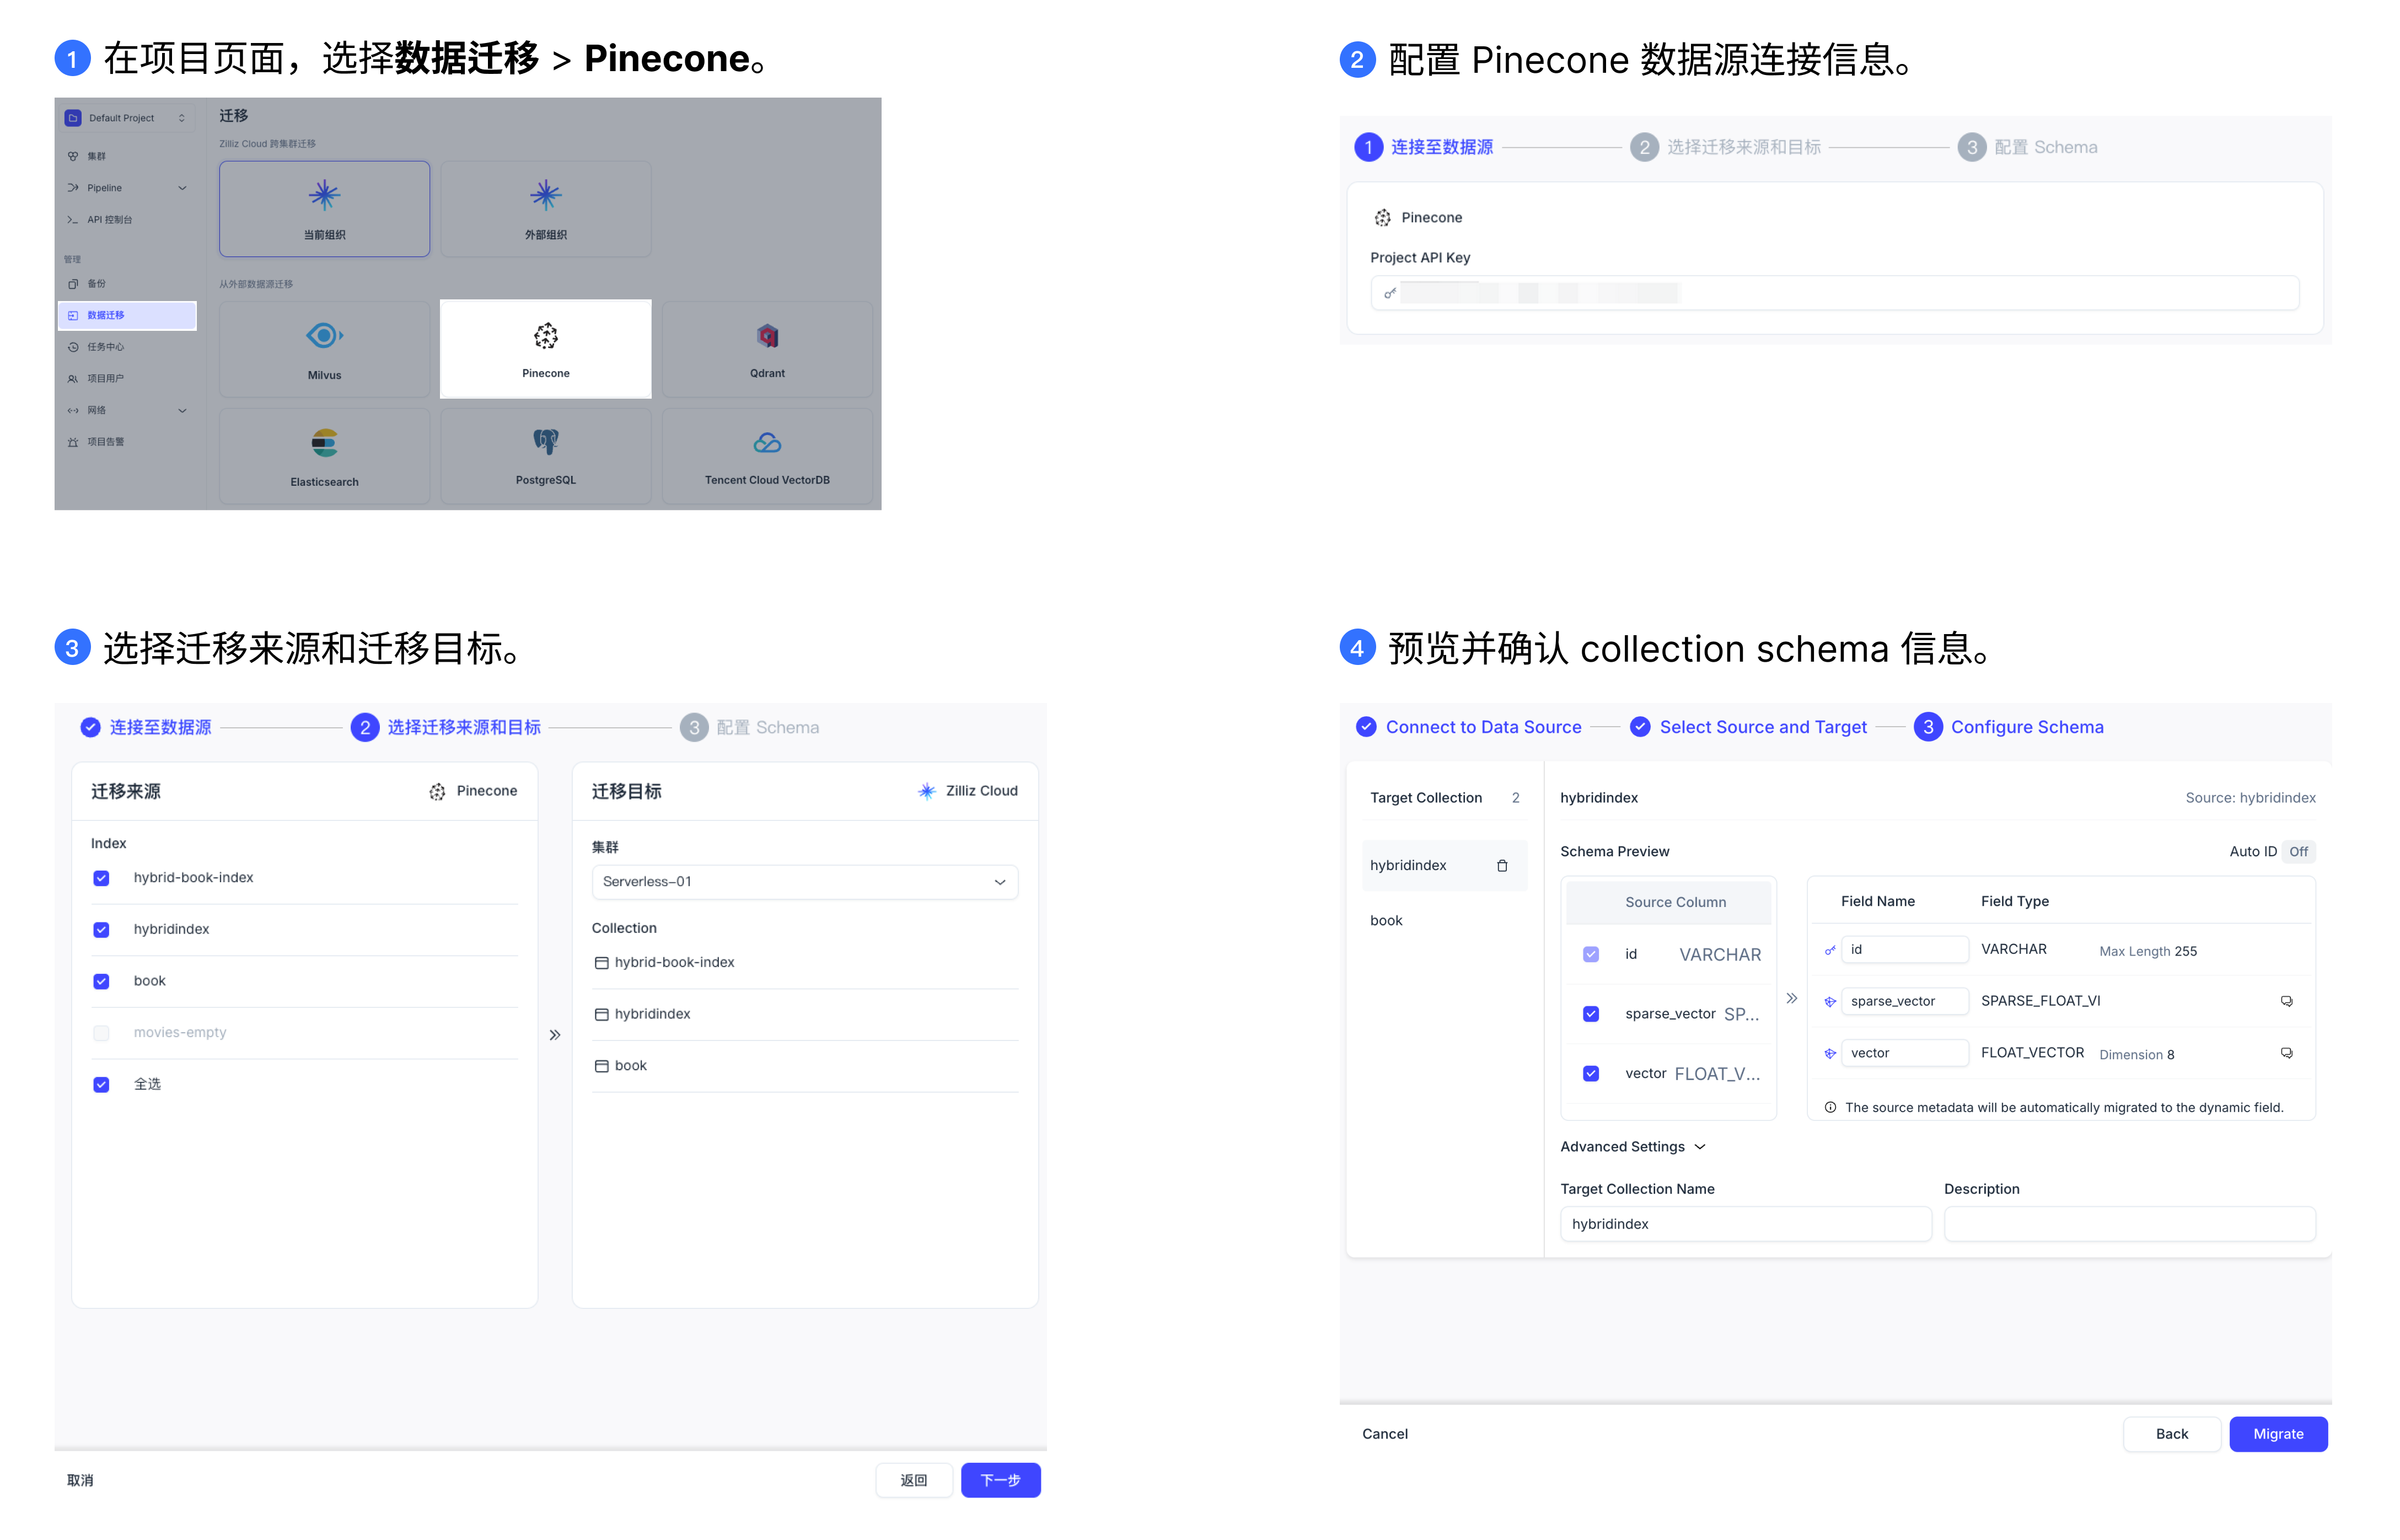The height and width of the screenshot is (1540, 2400).
Task: Select hybridindex under 迁移目标 Collection
Action: (x=805, y=1014)
